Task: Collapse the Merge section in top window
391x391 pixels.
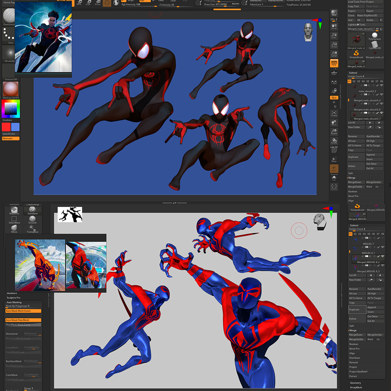Action: click(352, 178)
